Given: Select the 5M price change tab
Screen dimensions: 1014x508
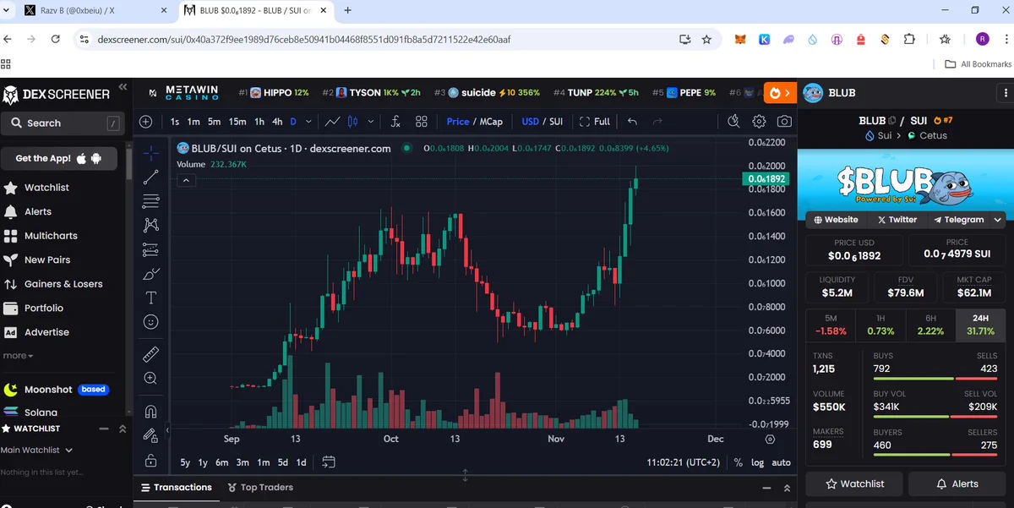Looking at the screenshot, I should 831,325.
